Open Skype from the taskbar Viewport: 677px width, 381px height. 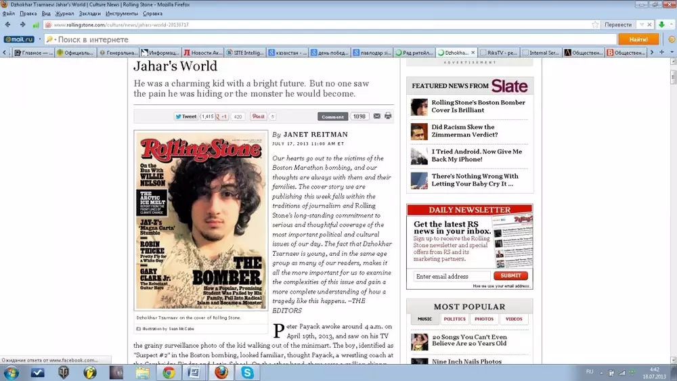coord(248,372)
